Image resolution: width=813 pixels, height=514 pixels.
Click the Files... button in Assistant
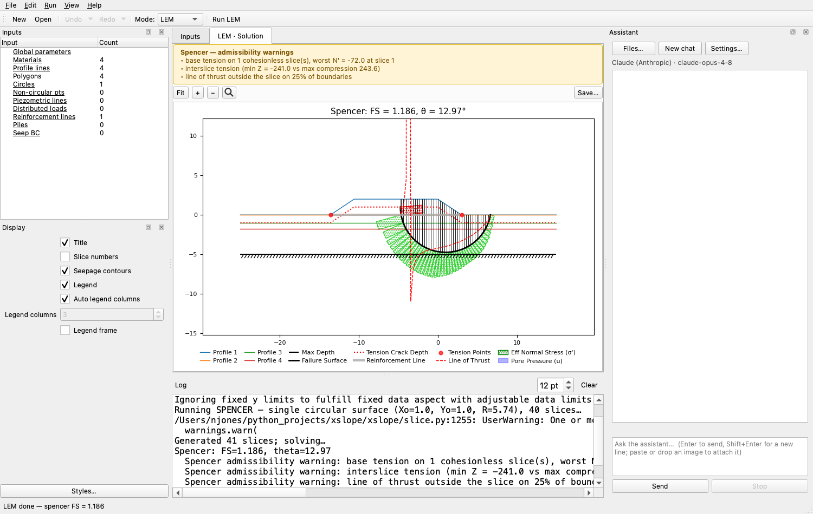(x=633, y=48)
